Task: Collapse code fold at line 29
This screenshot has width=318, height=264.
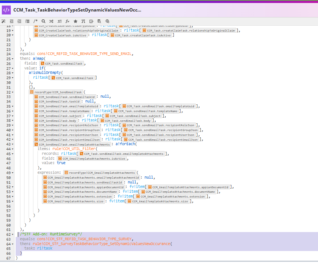Action: tap(13, 78)
